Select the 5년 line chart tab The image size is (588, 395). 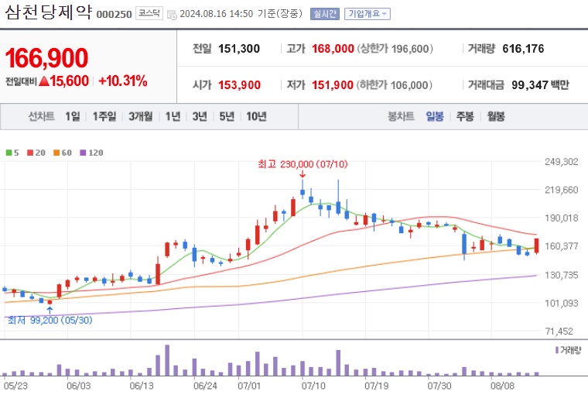227,116
